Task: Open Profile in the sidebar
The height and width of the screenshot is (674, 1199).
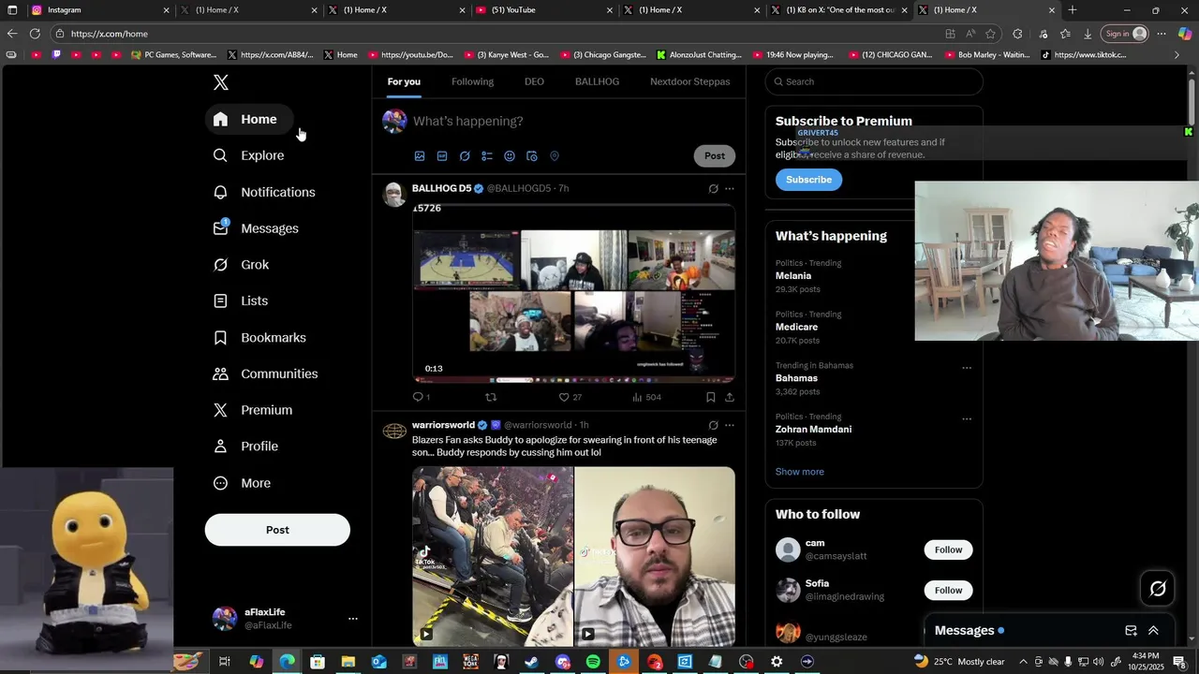Action: coord(245,447)
